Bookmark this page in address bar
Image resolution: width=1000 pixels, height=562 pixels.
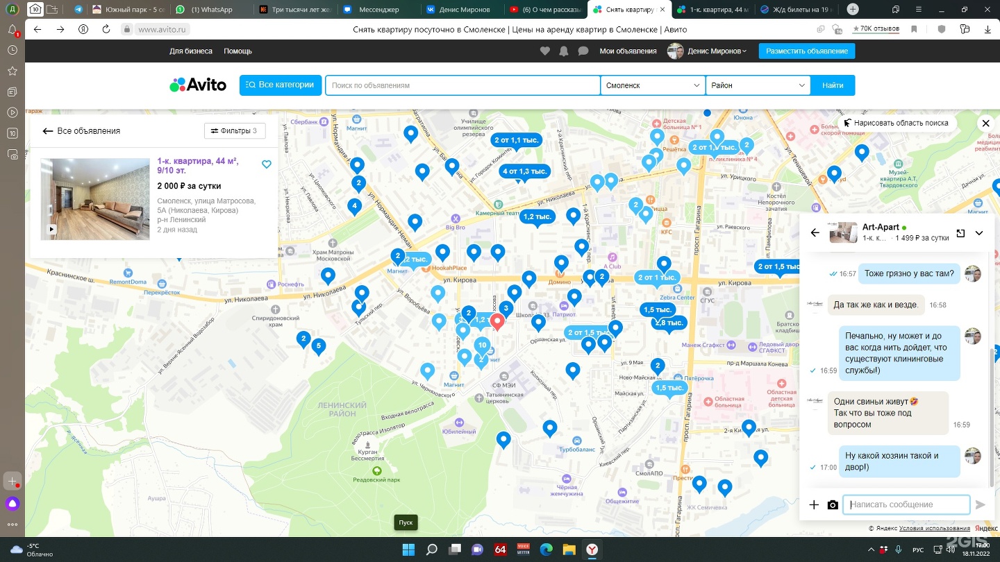914,29
